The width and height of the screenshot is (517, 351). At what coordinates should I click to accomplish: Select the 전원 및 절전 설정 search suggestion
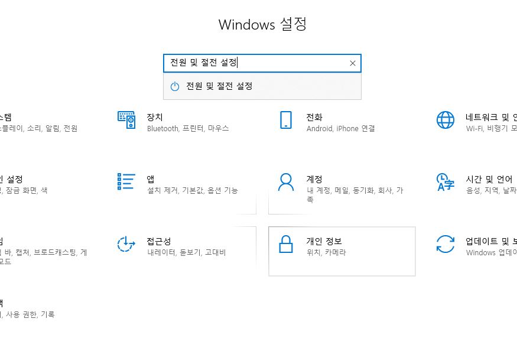click(x=262, y=86)
